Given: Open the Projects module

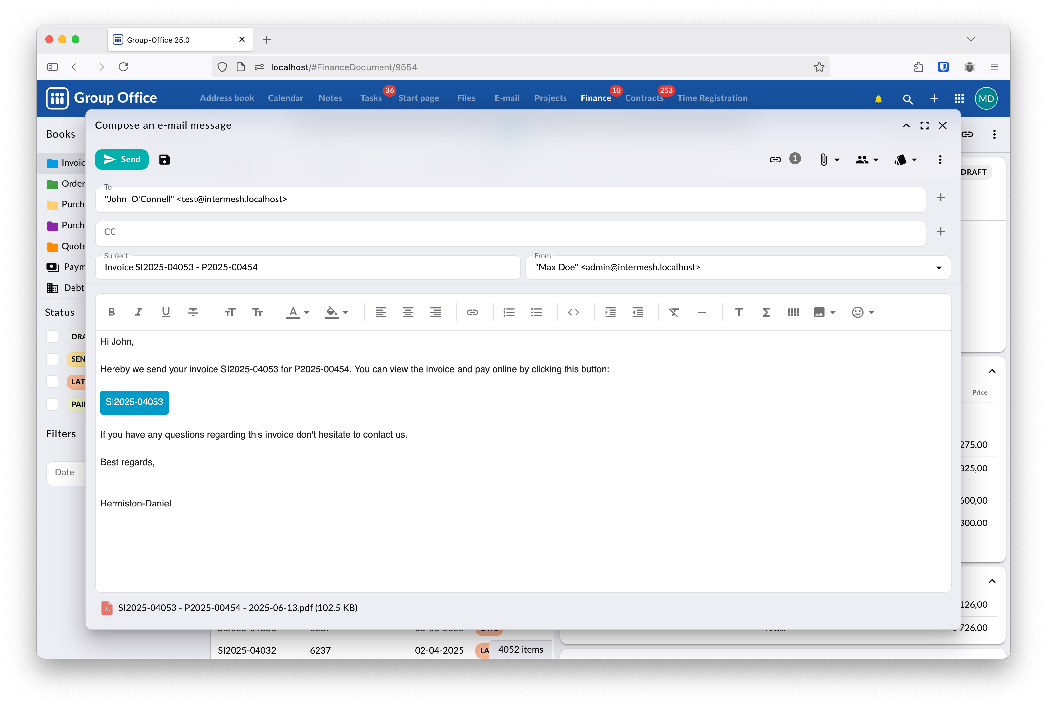Looking at the screenshot, I should [550, 98].
